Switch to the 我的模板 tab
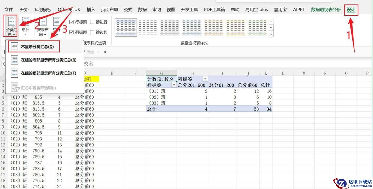Viewport: 373px width, 189px height. click(x=43, y=10)
